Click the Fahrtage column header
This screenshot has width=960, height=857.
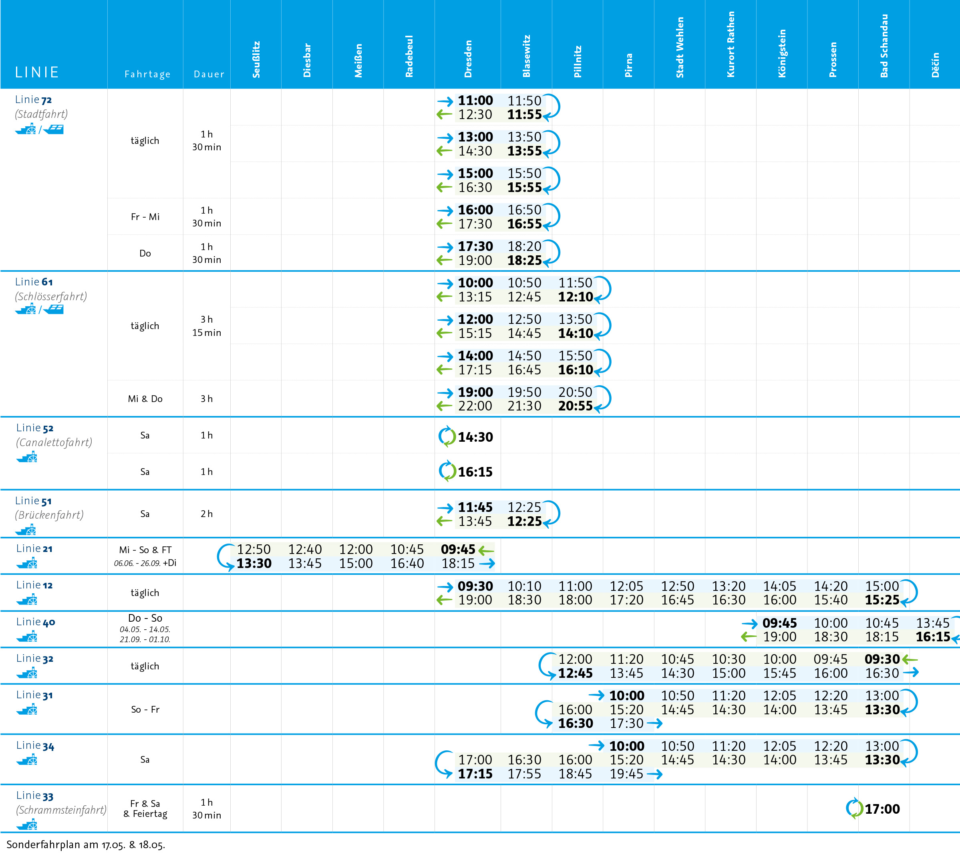pos(147,74)
